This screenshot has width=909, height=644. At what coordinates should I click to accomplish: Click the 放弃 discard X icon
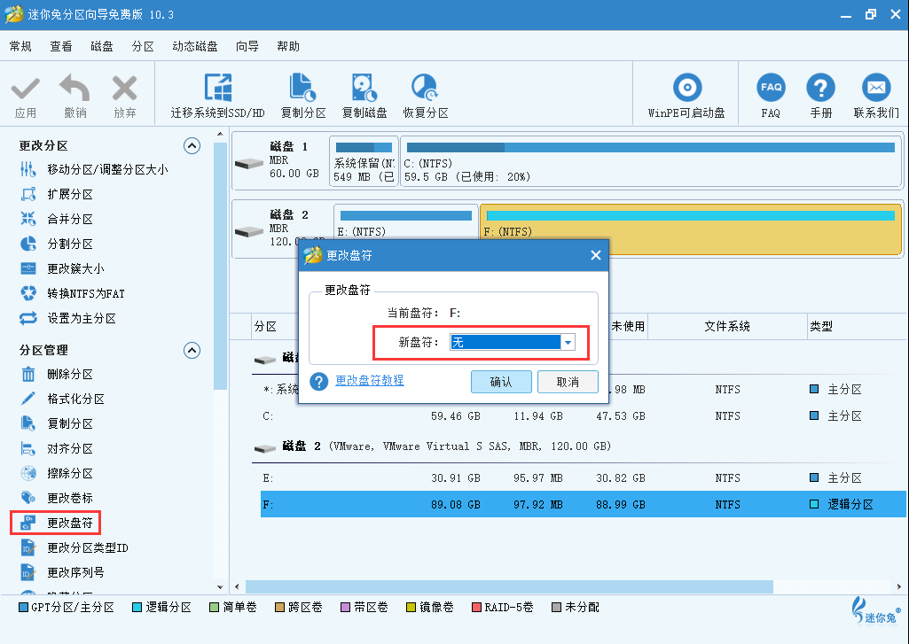tap(125, 89)
